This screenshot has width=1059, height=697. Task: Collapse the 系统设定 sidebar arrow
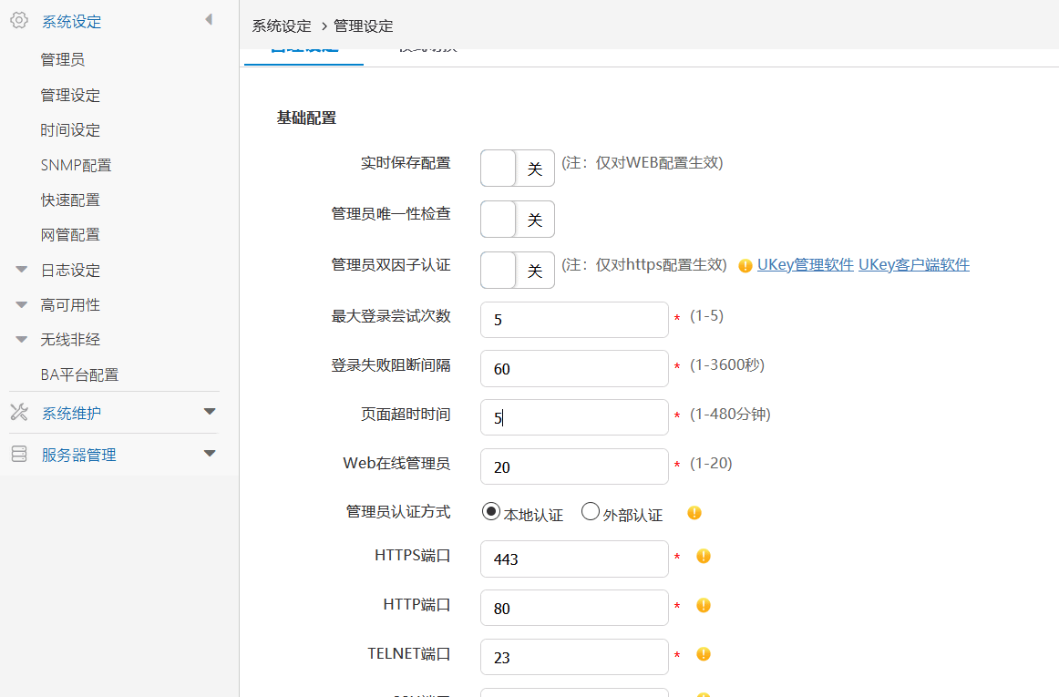pos(209,19)
